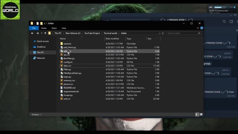Select Scrape.py file icon
This screenshot has height=134, width=238.
tap(62, 95)
